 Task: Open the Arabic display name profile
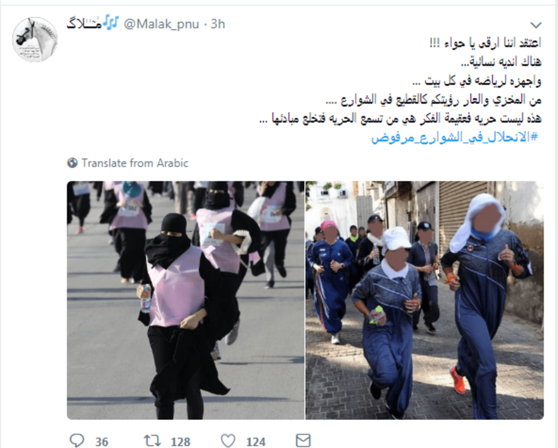click(83, 23)
